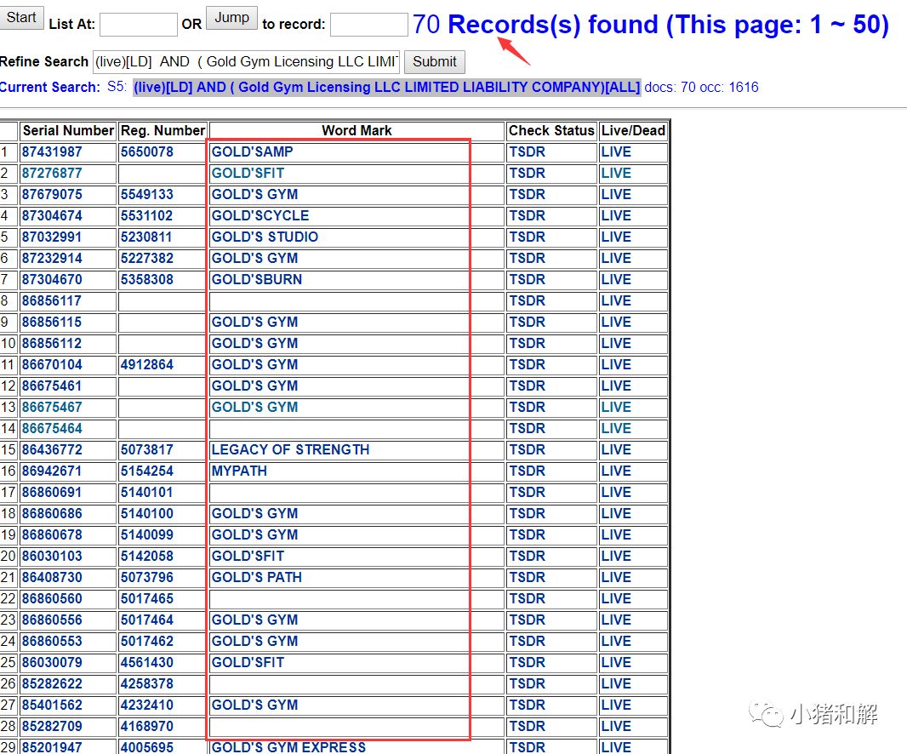Click into the Refine Search text box
The height and width of the screenshot is (754, 907).
tap(247, 62)
